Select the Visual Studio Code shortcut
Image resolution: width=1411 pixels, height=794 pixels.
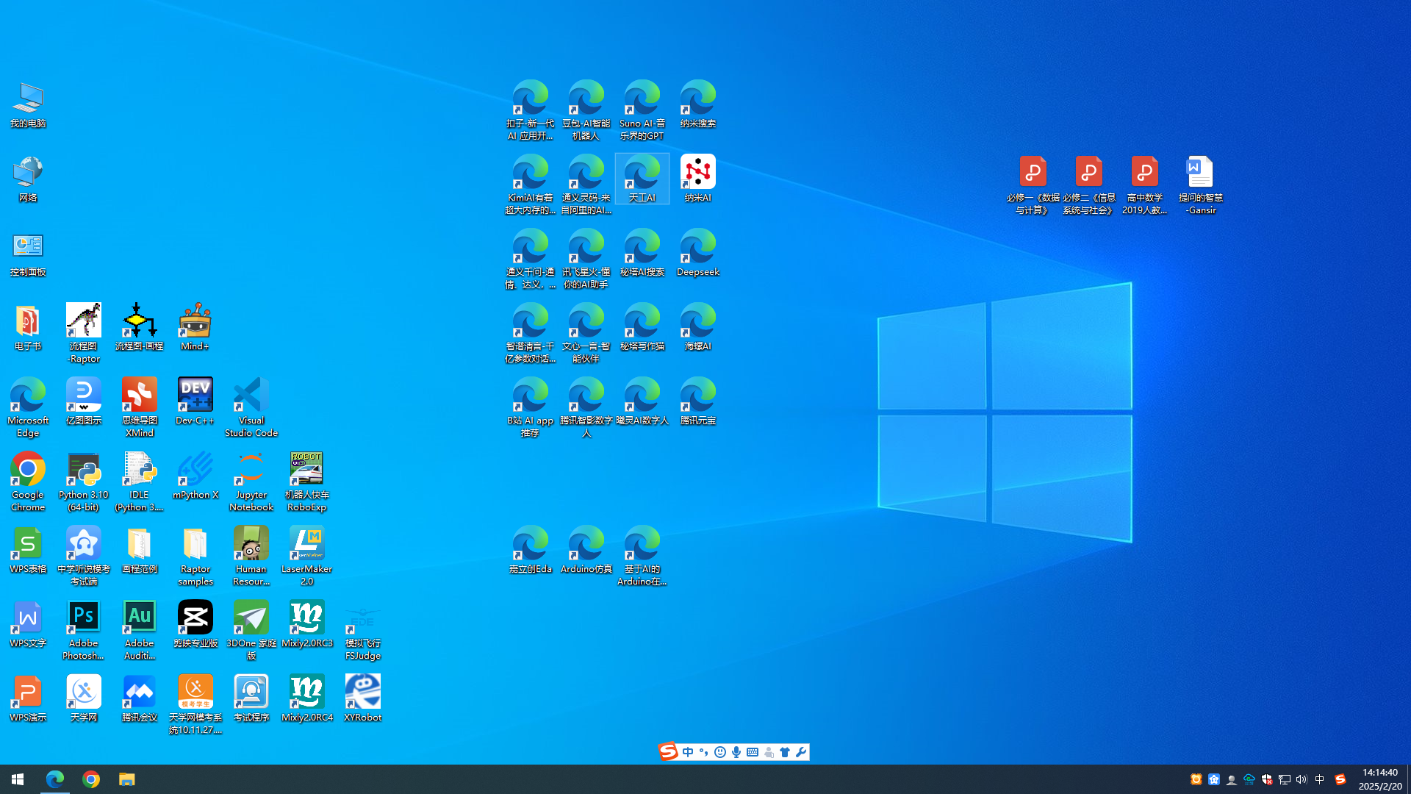click(x=251, y=408)
